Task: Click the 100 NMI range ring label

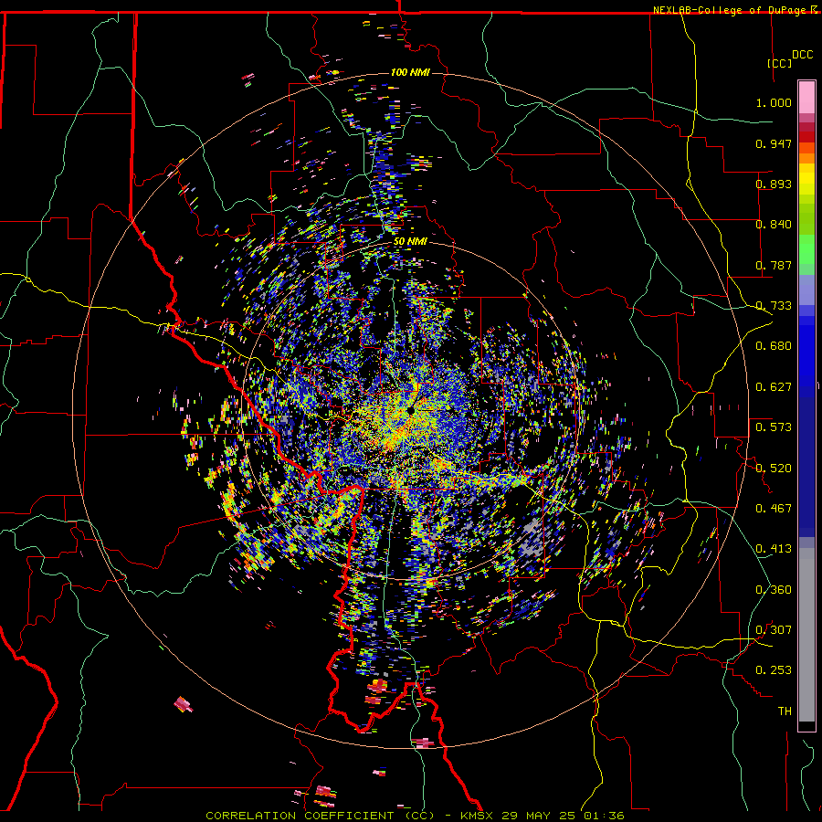Action: point(410,72)
